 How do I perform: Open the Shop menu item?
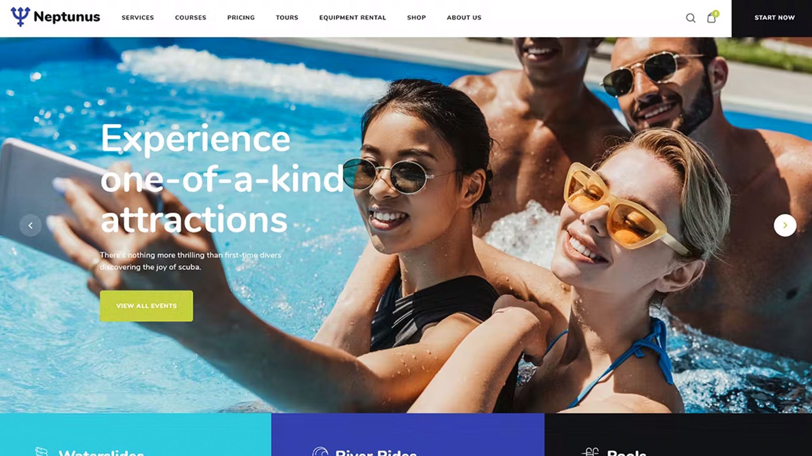417,18
